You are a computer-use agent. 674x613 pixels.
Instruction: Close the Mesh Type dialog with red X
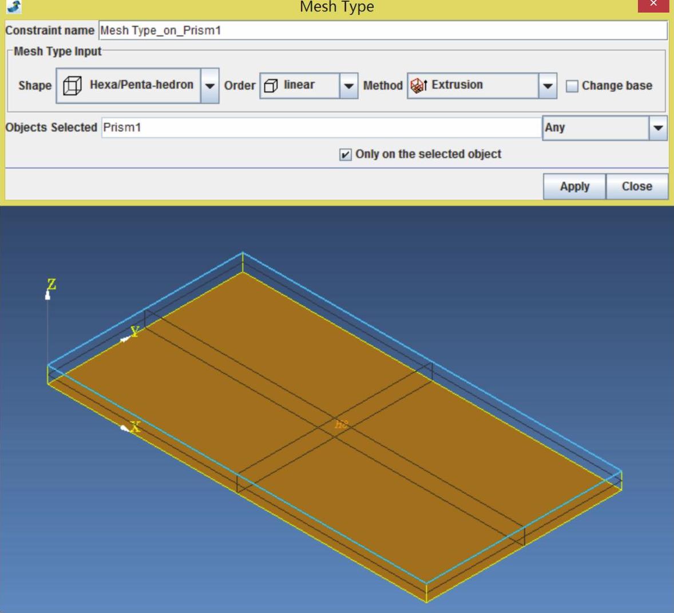point(653,5)
